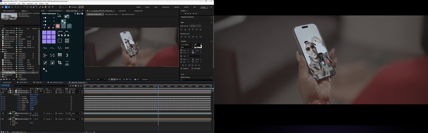Select the Zoom magnifier tool

pyautogui.click(x=12, y=7)
